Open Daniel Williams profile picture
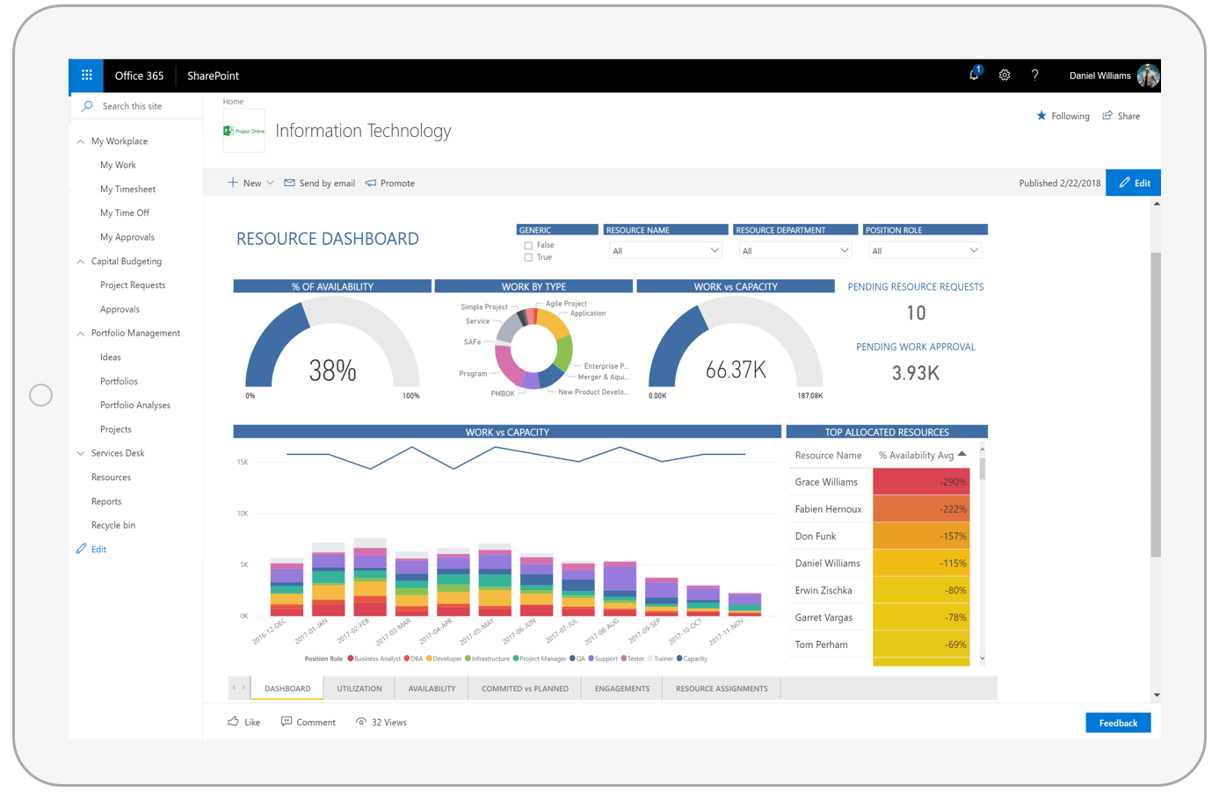This screenshot has height=799, width=1219. point(1148,76)
